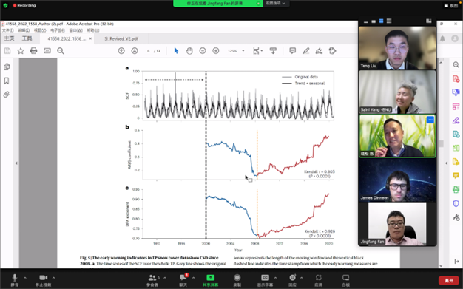Toggle closed captions CC button
Viewport: 463px width, 289px height.
click(265, 280)
